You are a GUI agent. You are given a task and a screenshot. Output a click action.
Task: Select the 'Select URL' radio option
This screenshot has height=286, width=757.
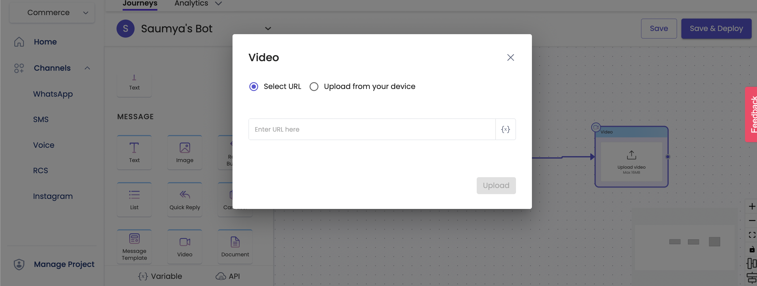coord(253,87)
